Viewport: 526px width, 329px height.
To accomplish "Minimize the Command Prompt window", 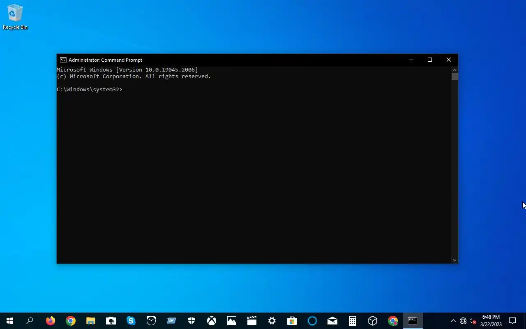I will tap(411, 60).
